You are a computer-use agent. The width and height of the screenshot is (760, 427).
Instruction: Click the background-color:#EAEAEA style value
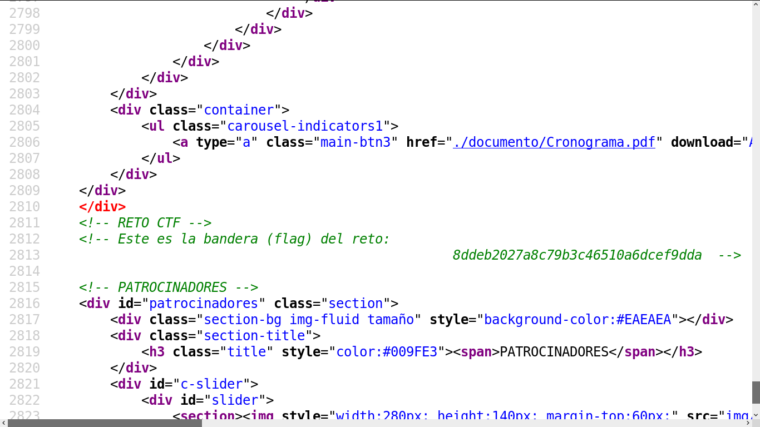click(578, 320)
